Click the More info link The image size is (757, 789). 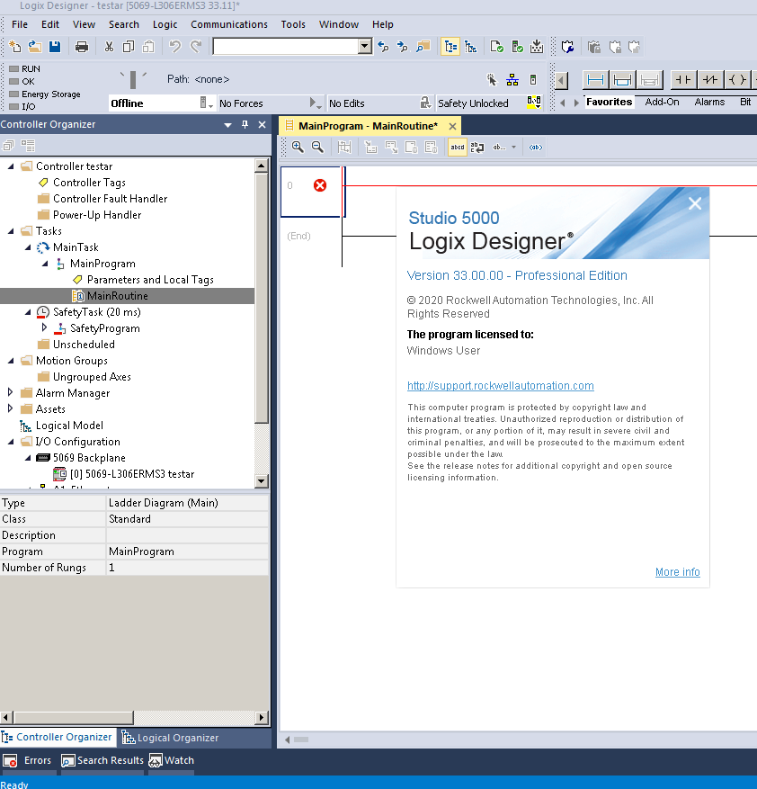pyautogui.click(x=678, y=572)
